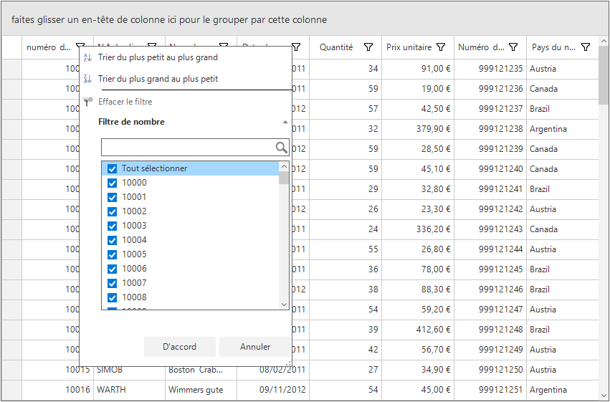Cancel the filter with Annuler button
Image resolution: width=610 pixels, height=402 pixels.
coord(255,347)
